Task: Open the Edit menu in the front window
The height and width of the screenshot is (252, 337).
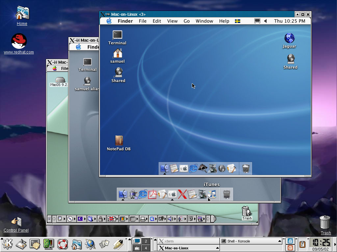Action: 157,21
